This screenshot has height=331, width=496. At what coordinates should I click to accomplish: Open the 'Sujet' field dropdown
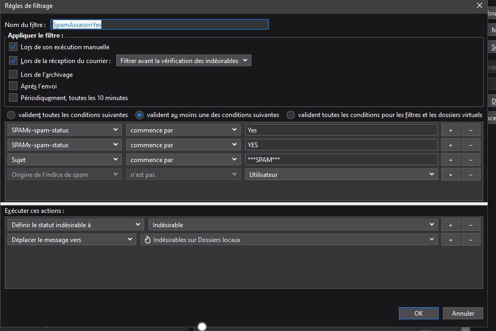(x=65, y=160)
